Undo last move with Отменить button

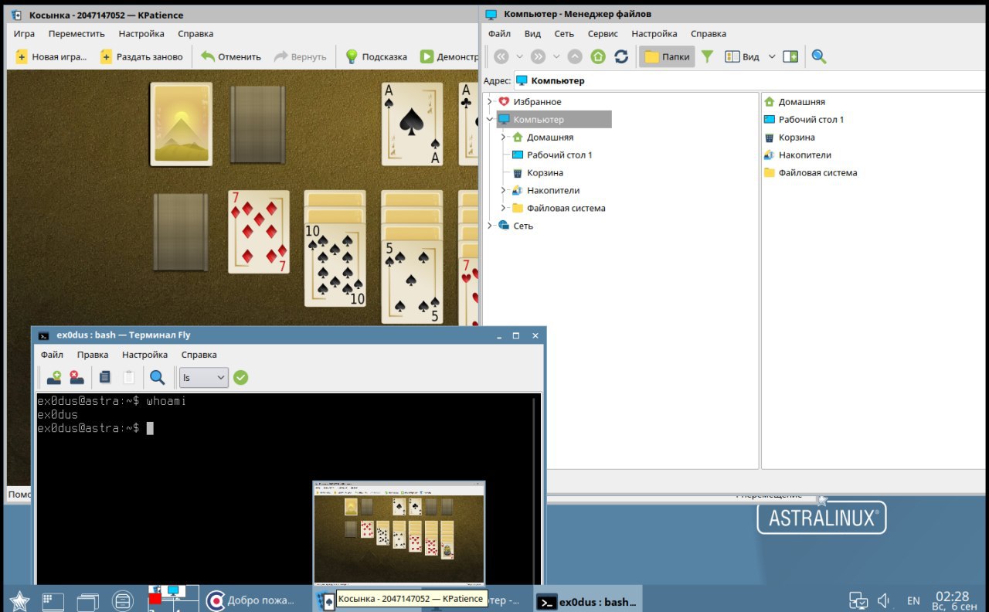[x=231, y=56]
